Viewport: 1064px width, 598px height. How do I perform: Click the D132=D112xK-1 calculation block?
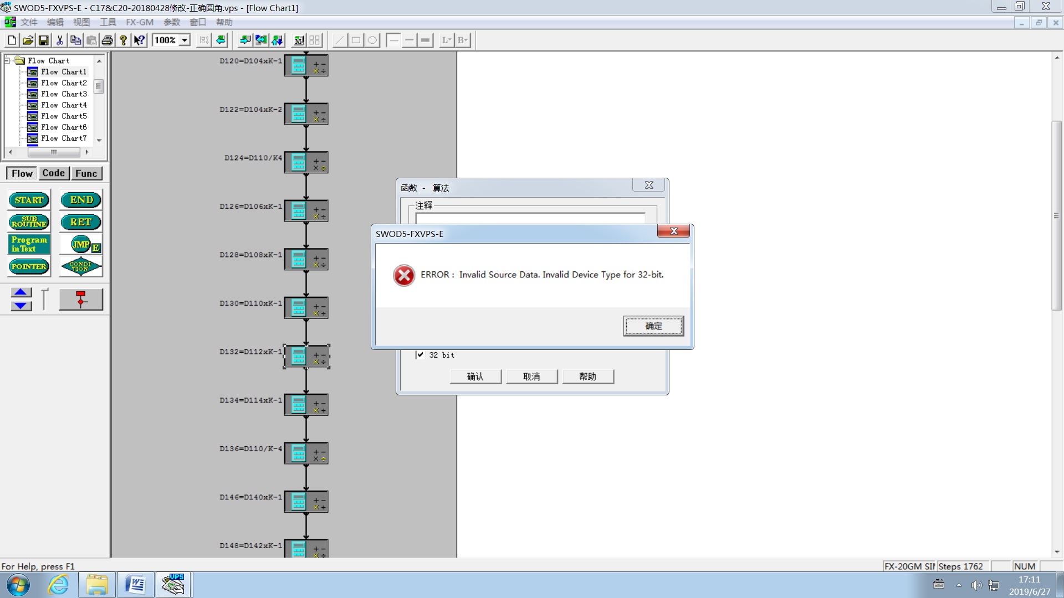[306, 356]
